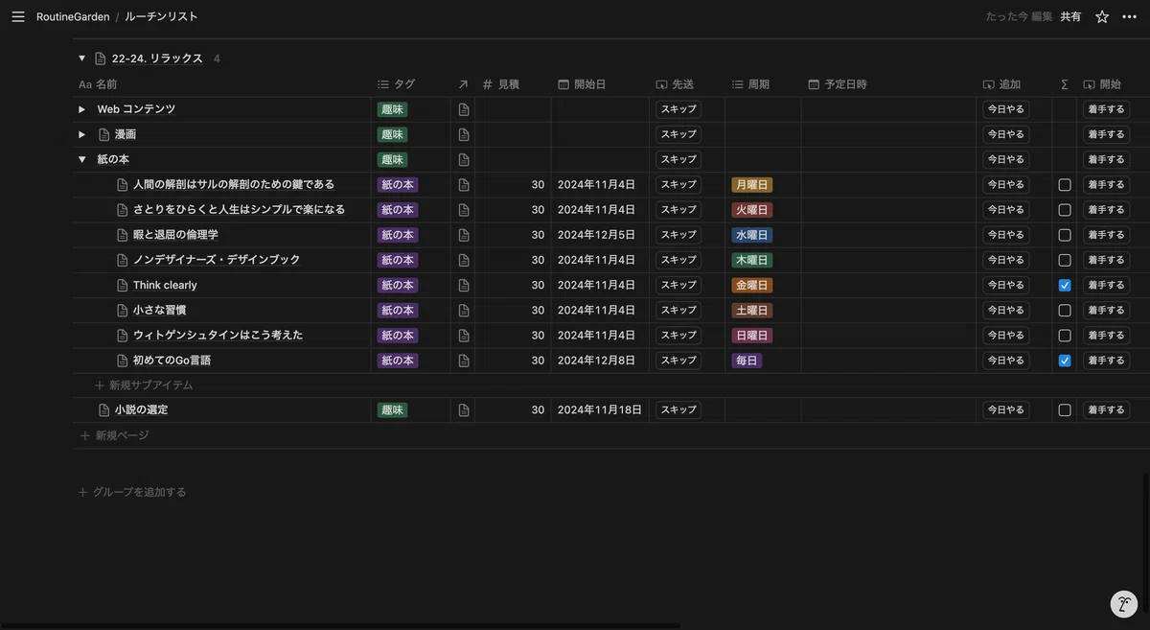Open page icon in Think clearly row
The height and width of the screenshot is (630, 1150).
tap(464, 285)
